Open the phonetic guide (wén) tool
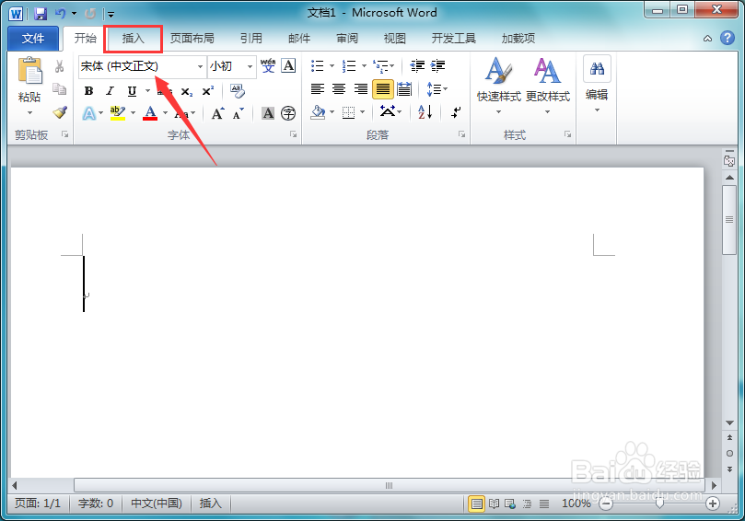Viewport: 745px width, 521px height. click(x=268, y=65)
